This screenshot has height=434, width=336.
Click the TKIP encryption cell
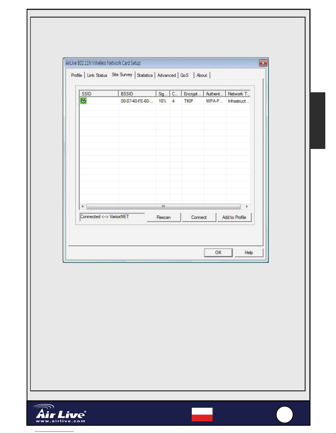[188, 101]
